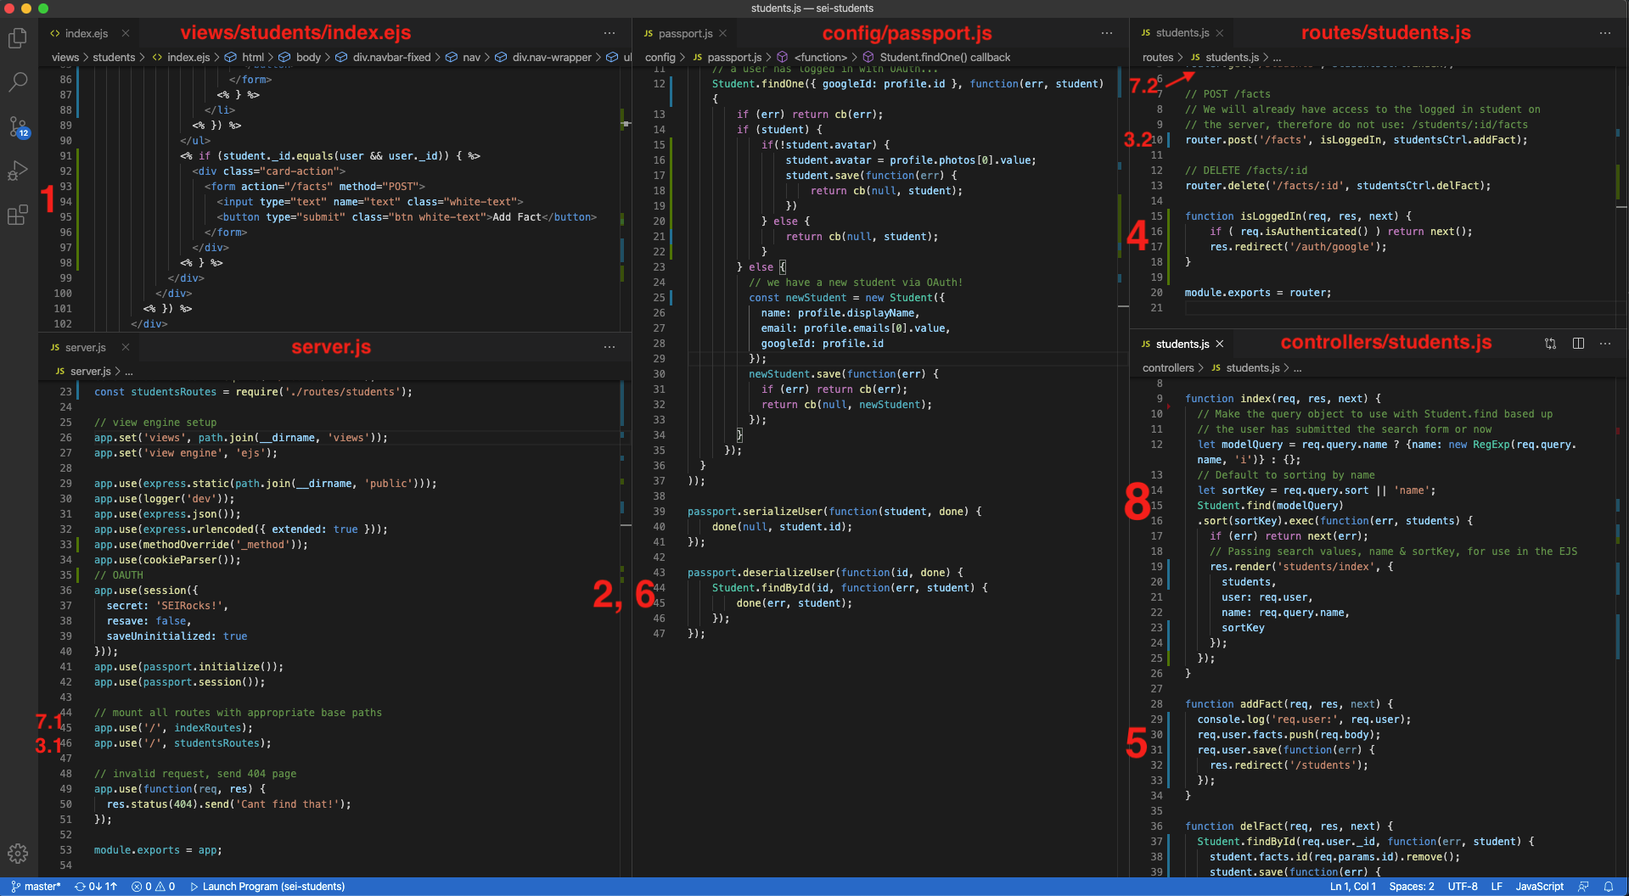1629x896 pixels.
Task: Open the JavaScript language mode picker
Action: [x=1539, y=887]
